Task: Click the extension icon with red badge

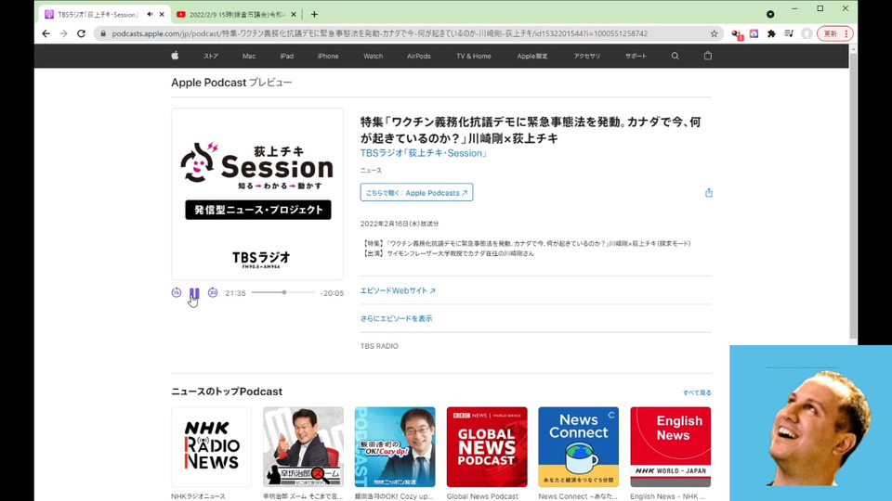Action: click(737, 34)
